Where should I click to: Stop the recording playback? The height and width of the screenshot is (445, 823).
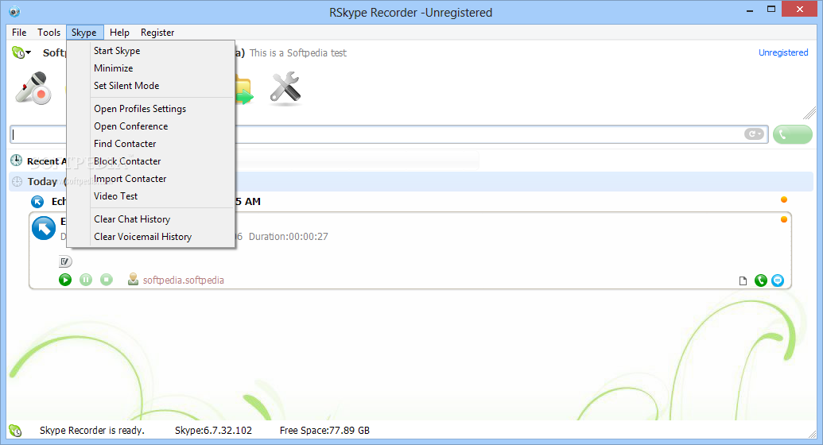click(107, 280)
